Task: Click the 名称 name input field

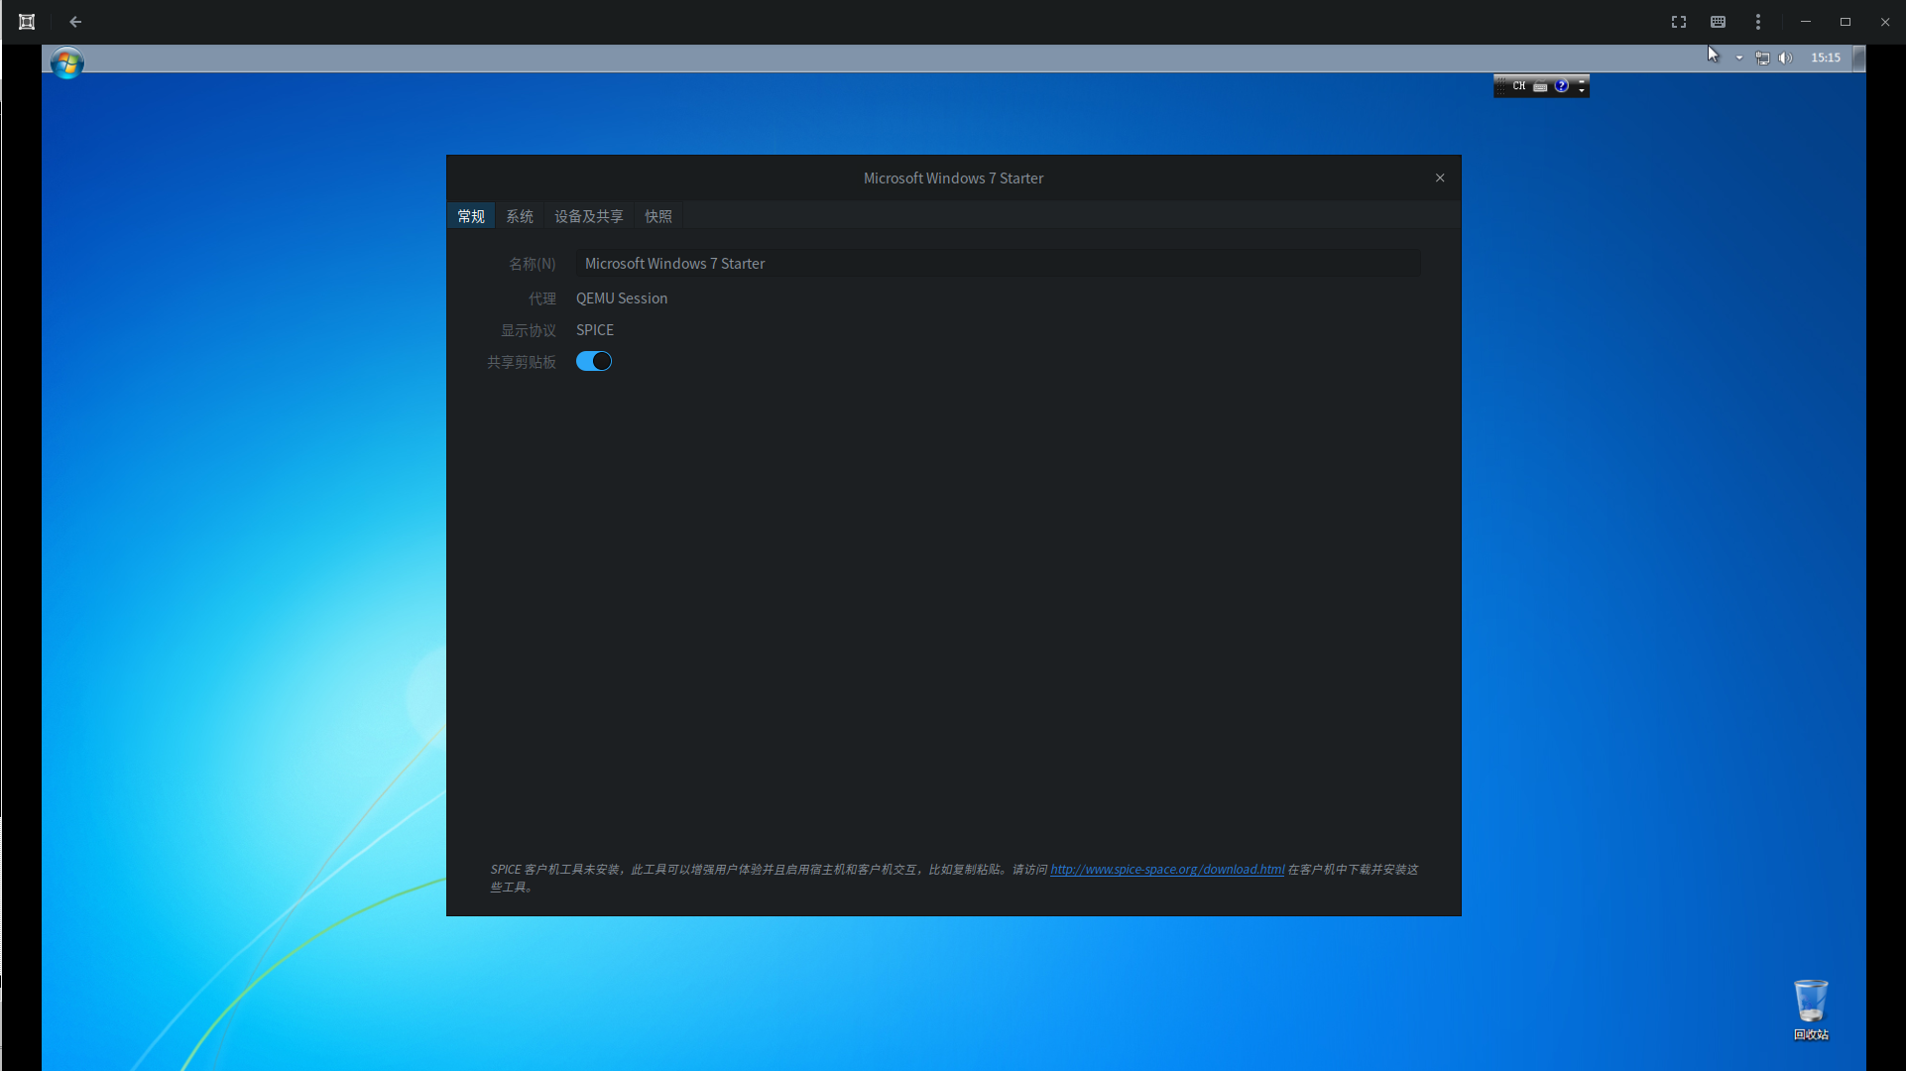Action: (x=998, y=264)
